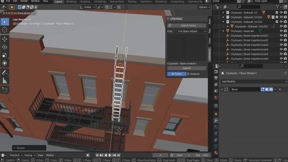Open the Keying dropdown in timeline
Viewport: 288px width, 162px height.
point(30,155)
